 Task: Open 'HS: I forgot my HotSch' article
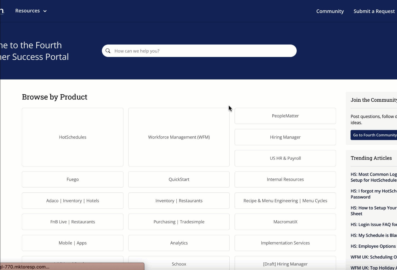pos(374,194)
